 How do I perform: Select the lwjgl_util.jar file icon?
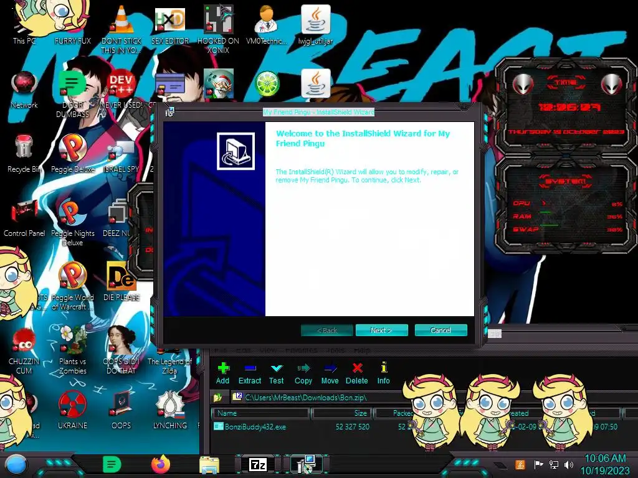[315, 25]
